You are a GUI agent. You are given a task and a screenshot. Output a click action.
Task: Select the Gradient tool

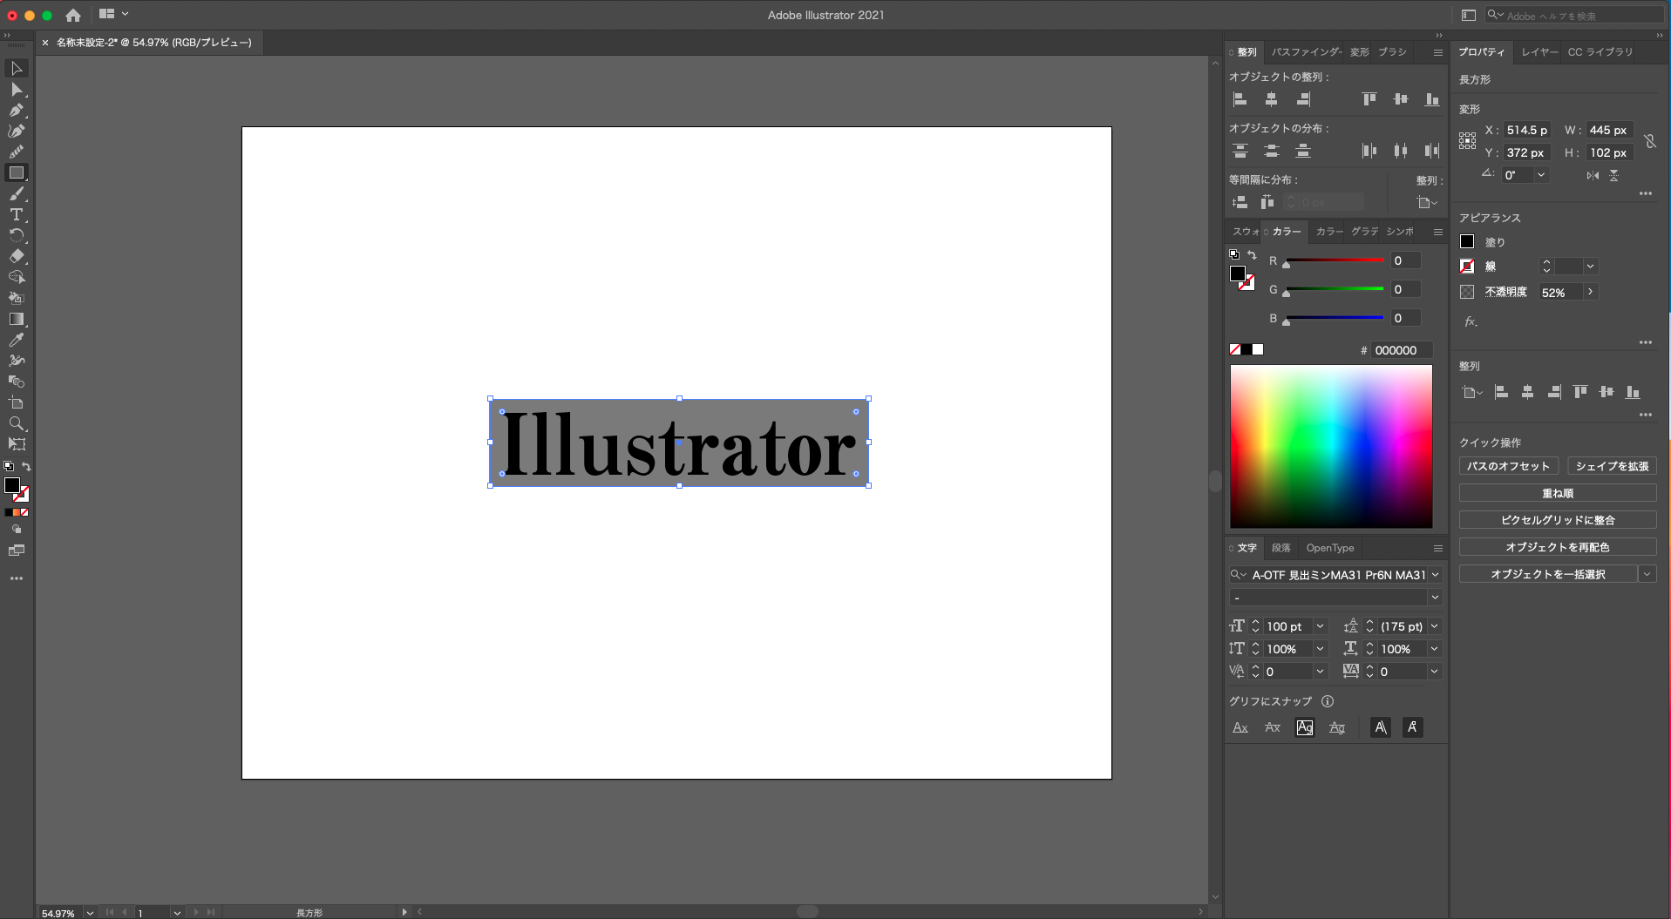tap(17, 319)
